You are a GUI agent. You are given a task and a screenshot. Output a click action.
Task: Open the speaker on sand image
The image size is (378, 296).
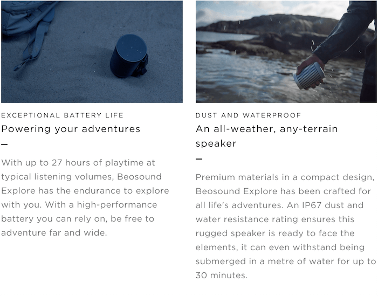[x=92, y=52]
